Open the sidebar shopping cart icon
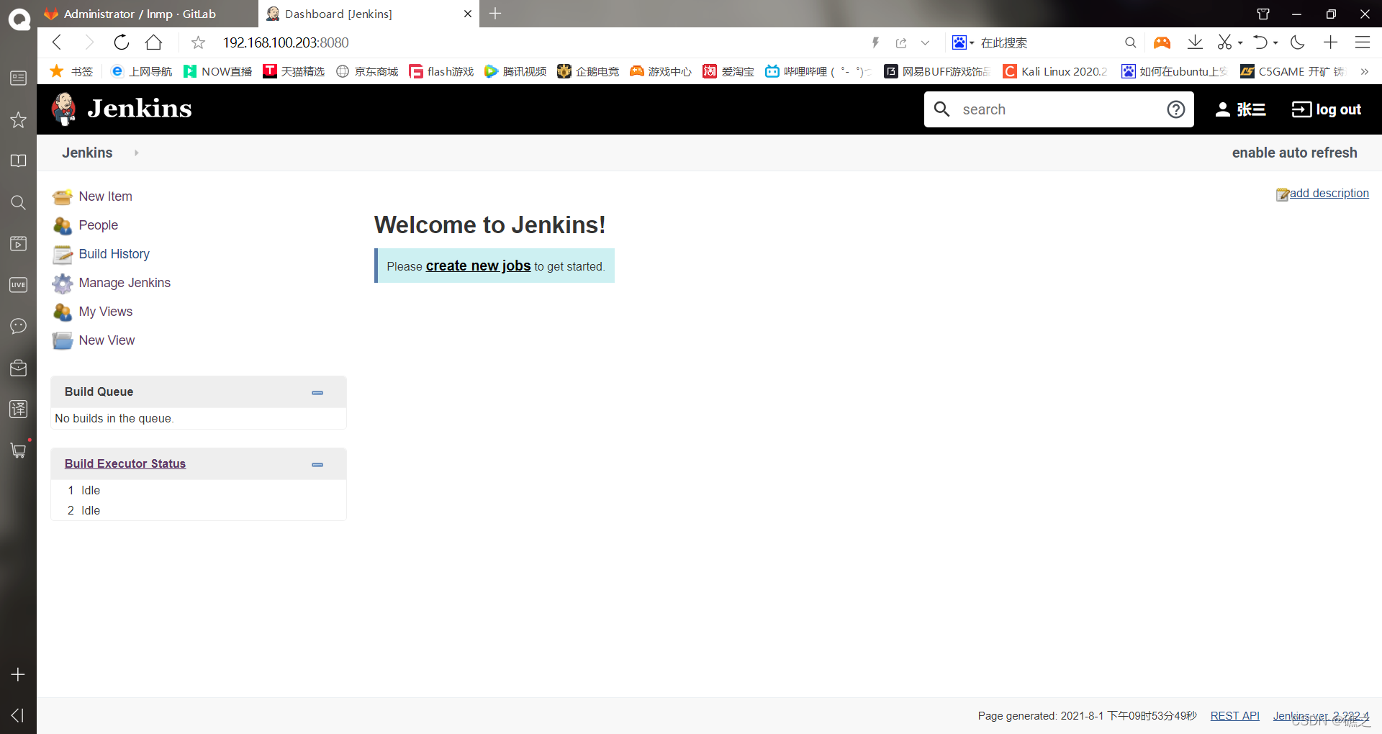Screen dimensions: 1382x734 (19, 450)
